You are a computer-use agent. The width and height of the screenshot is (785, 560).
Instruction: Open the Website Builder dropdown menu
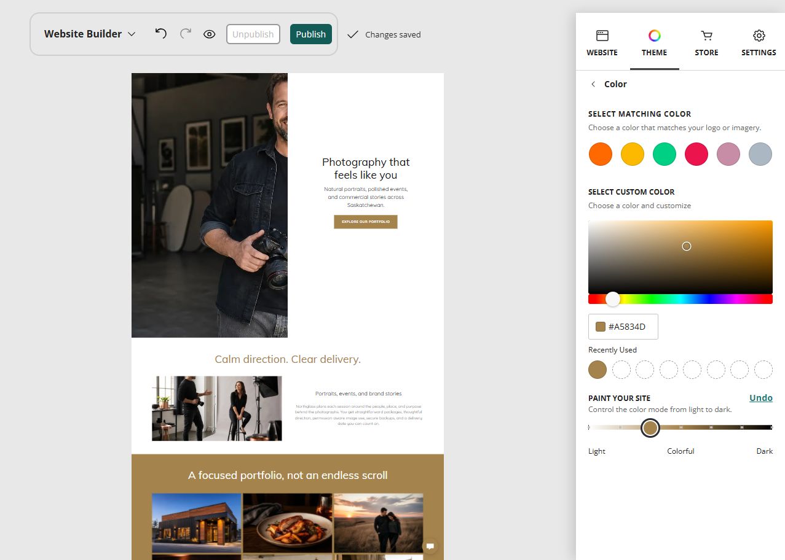point(90,34)
